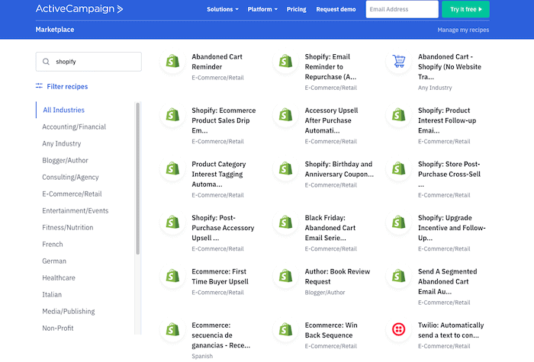534x362 pixels.
Task: Select Healthcare industry filter
Action: pyautogui.click(x=59, y=277)
